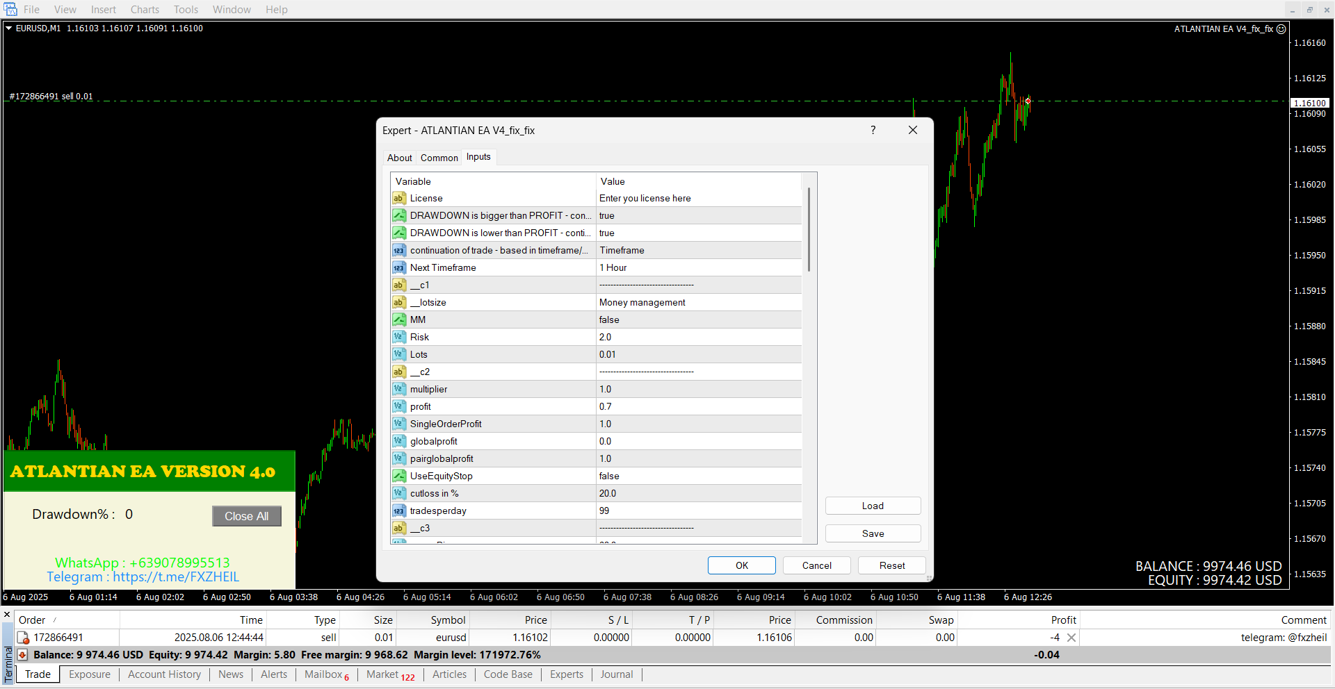Click the string icon beside License

[399, 199]
